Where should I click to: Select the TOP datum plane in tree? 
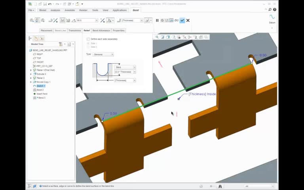pos(39,58)
